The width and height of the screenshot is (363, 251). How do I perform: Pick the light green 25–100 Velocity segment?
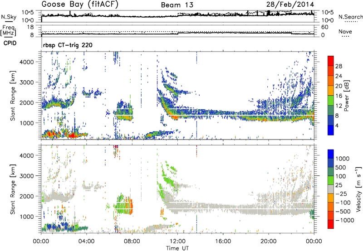click(x=331, y=180)
